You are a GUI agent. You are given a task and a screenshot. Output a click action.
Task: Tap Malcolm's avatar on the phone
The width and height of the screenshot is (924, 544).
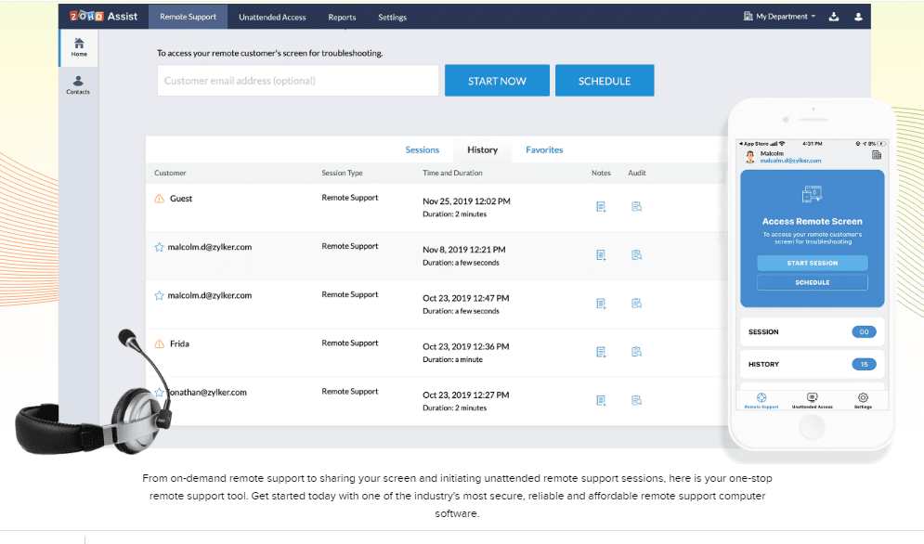750,157
